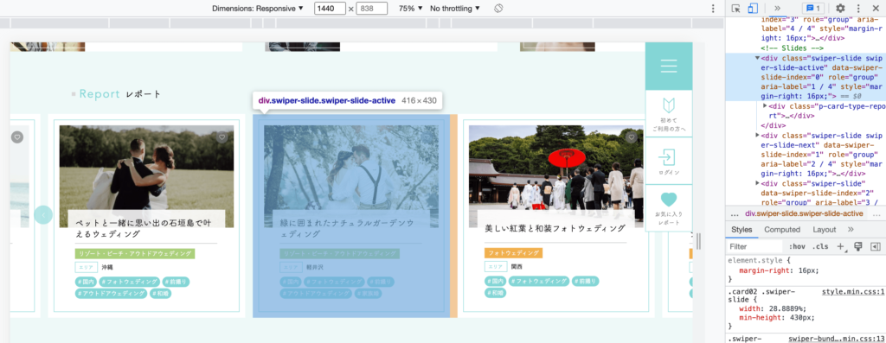Click #和婚 tag on 美しい紅葉 card
The width and height of the screenshot is (886, 343).
point(495,294)
